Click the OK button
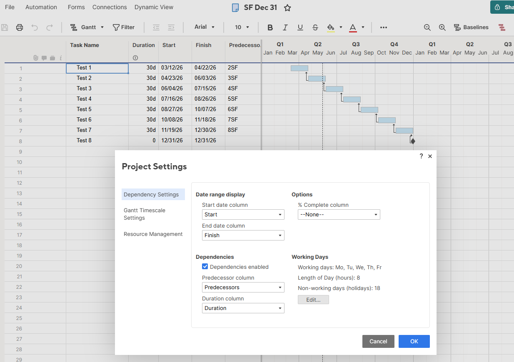Viewport: 514px width, 362px height. [x=414, y=341]
